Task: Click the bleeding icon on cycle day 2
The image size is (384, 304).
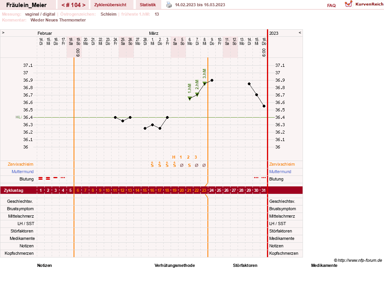Action: 48,179
